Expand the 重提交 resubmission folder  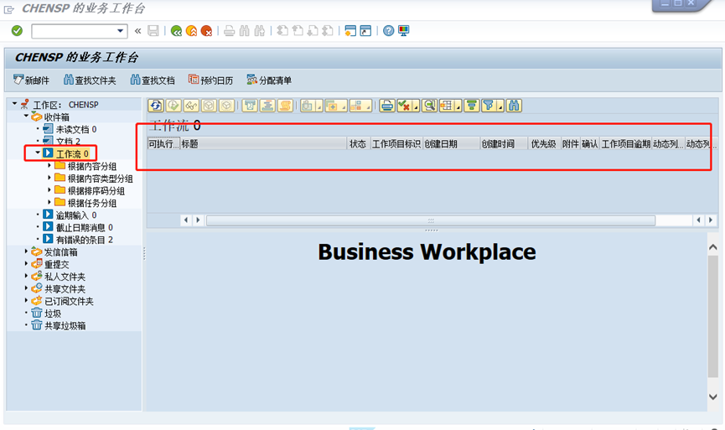coord(26,264)
